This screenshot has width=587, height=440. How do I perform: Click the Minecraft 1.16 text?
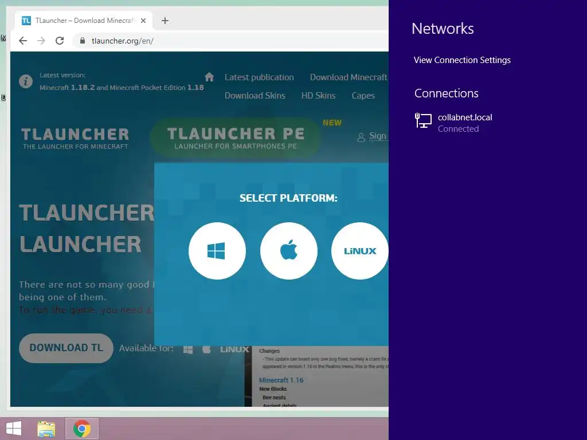(x=281, y=380)
